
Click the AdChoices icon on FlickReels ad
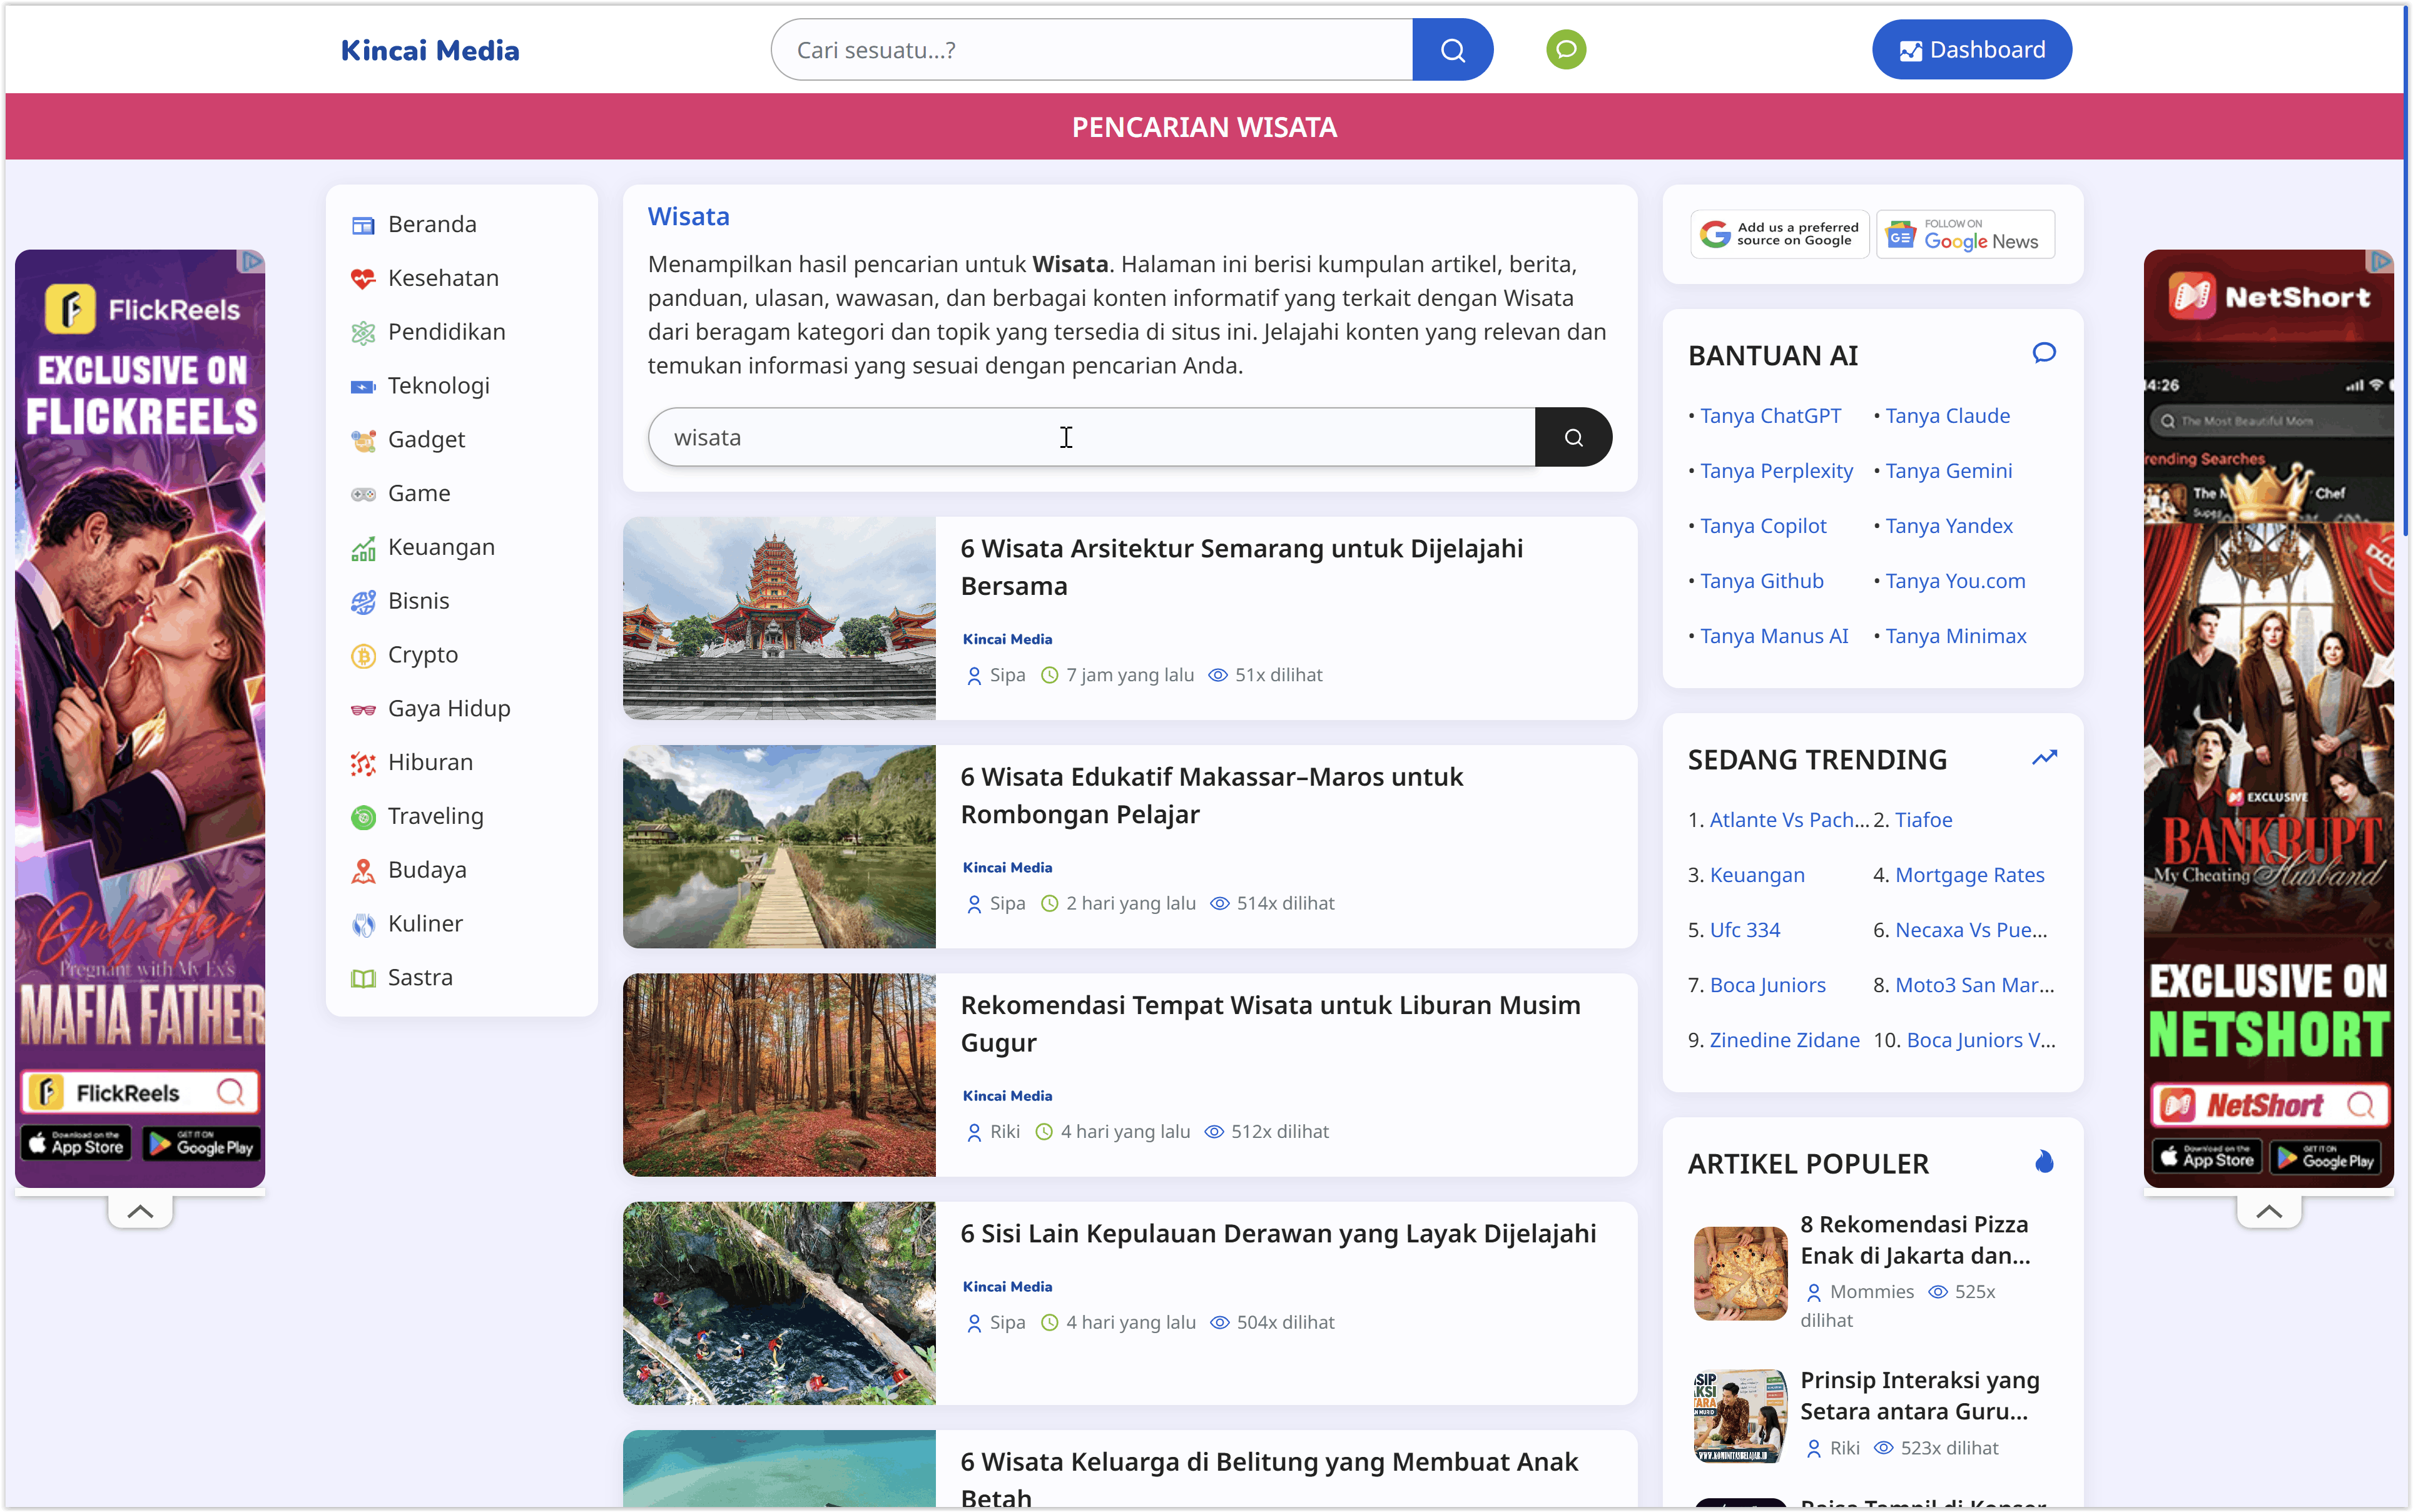click(x=250, y=262)
